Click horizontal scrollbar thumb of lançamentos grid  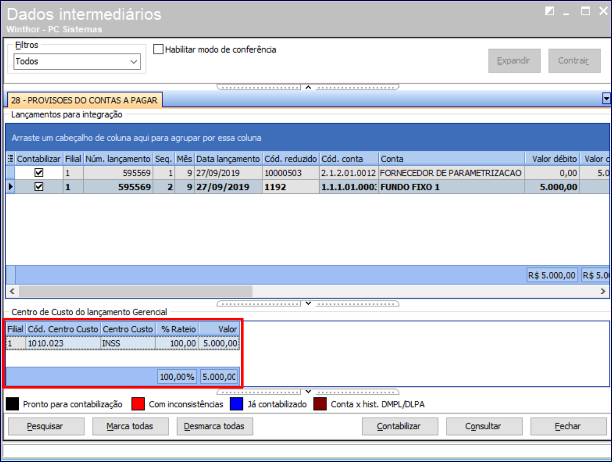pos(135,291)
